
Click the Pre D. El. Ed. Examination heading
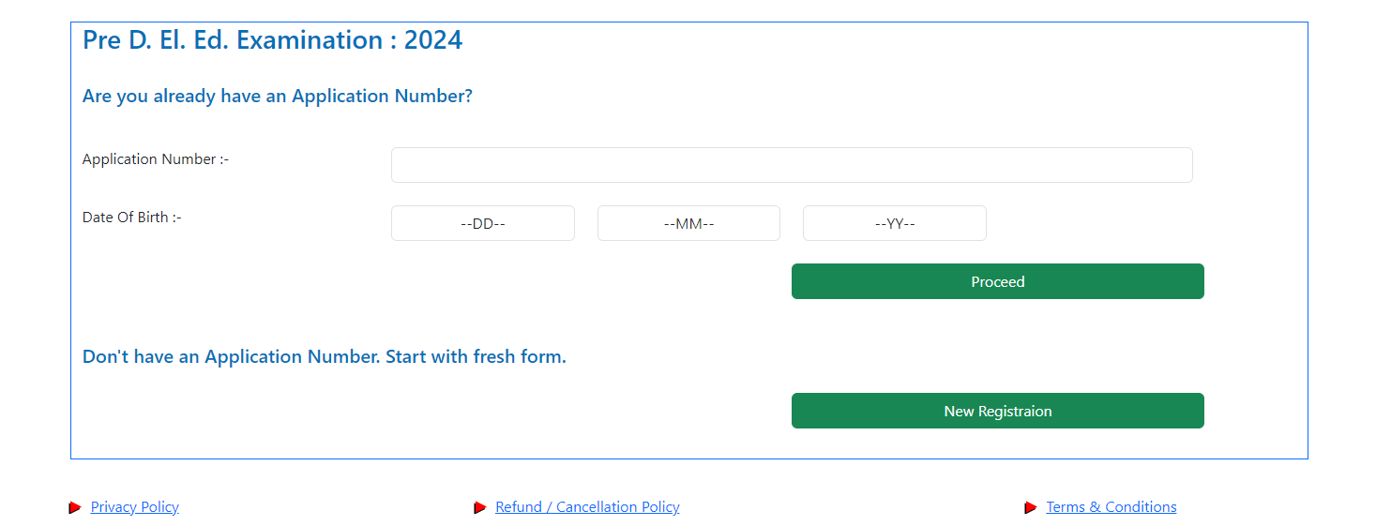273,40
